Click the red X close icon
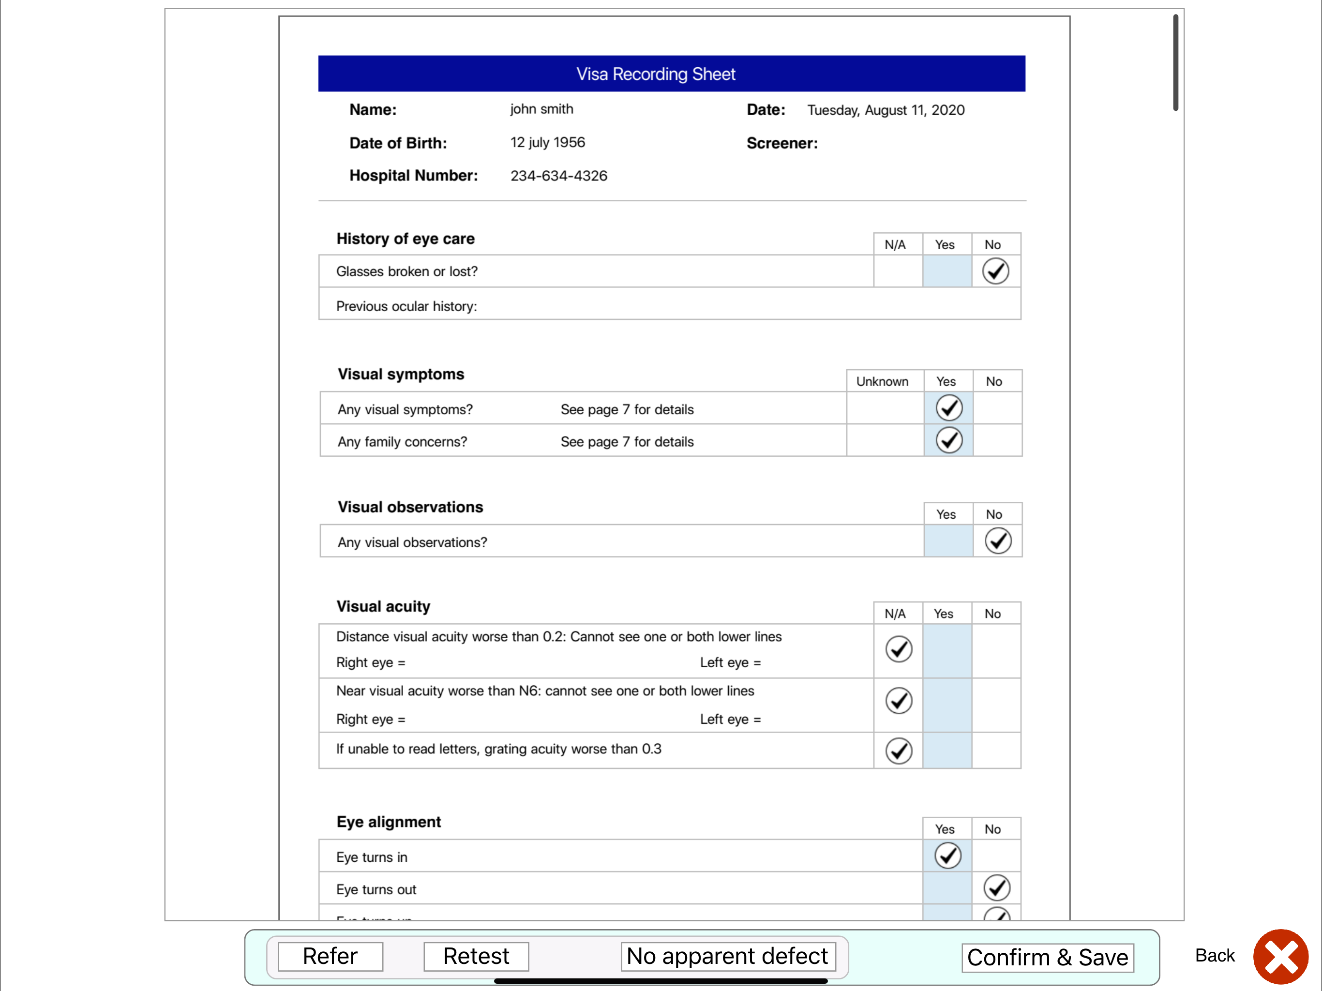This screenshot has height=991, width=1322. coord(1281,956)
